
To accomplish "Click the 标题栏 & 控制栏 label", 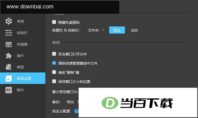I will [x=66, y=30].
